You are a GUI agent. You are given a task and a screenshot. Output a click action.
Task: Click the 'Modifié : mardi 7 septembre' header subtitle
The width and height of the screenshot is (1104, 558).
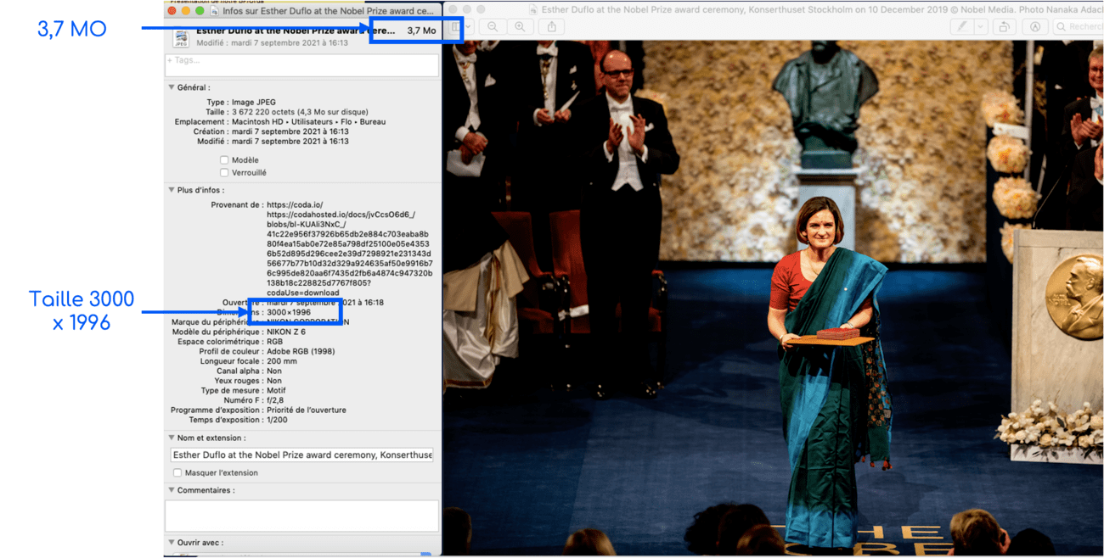pyautogui.click(x=273, y=42)
